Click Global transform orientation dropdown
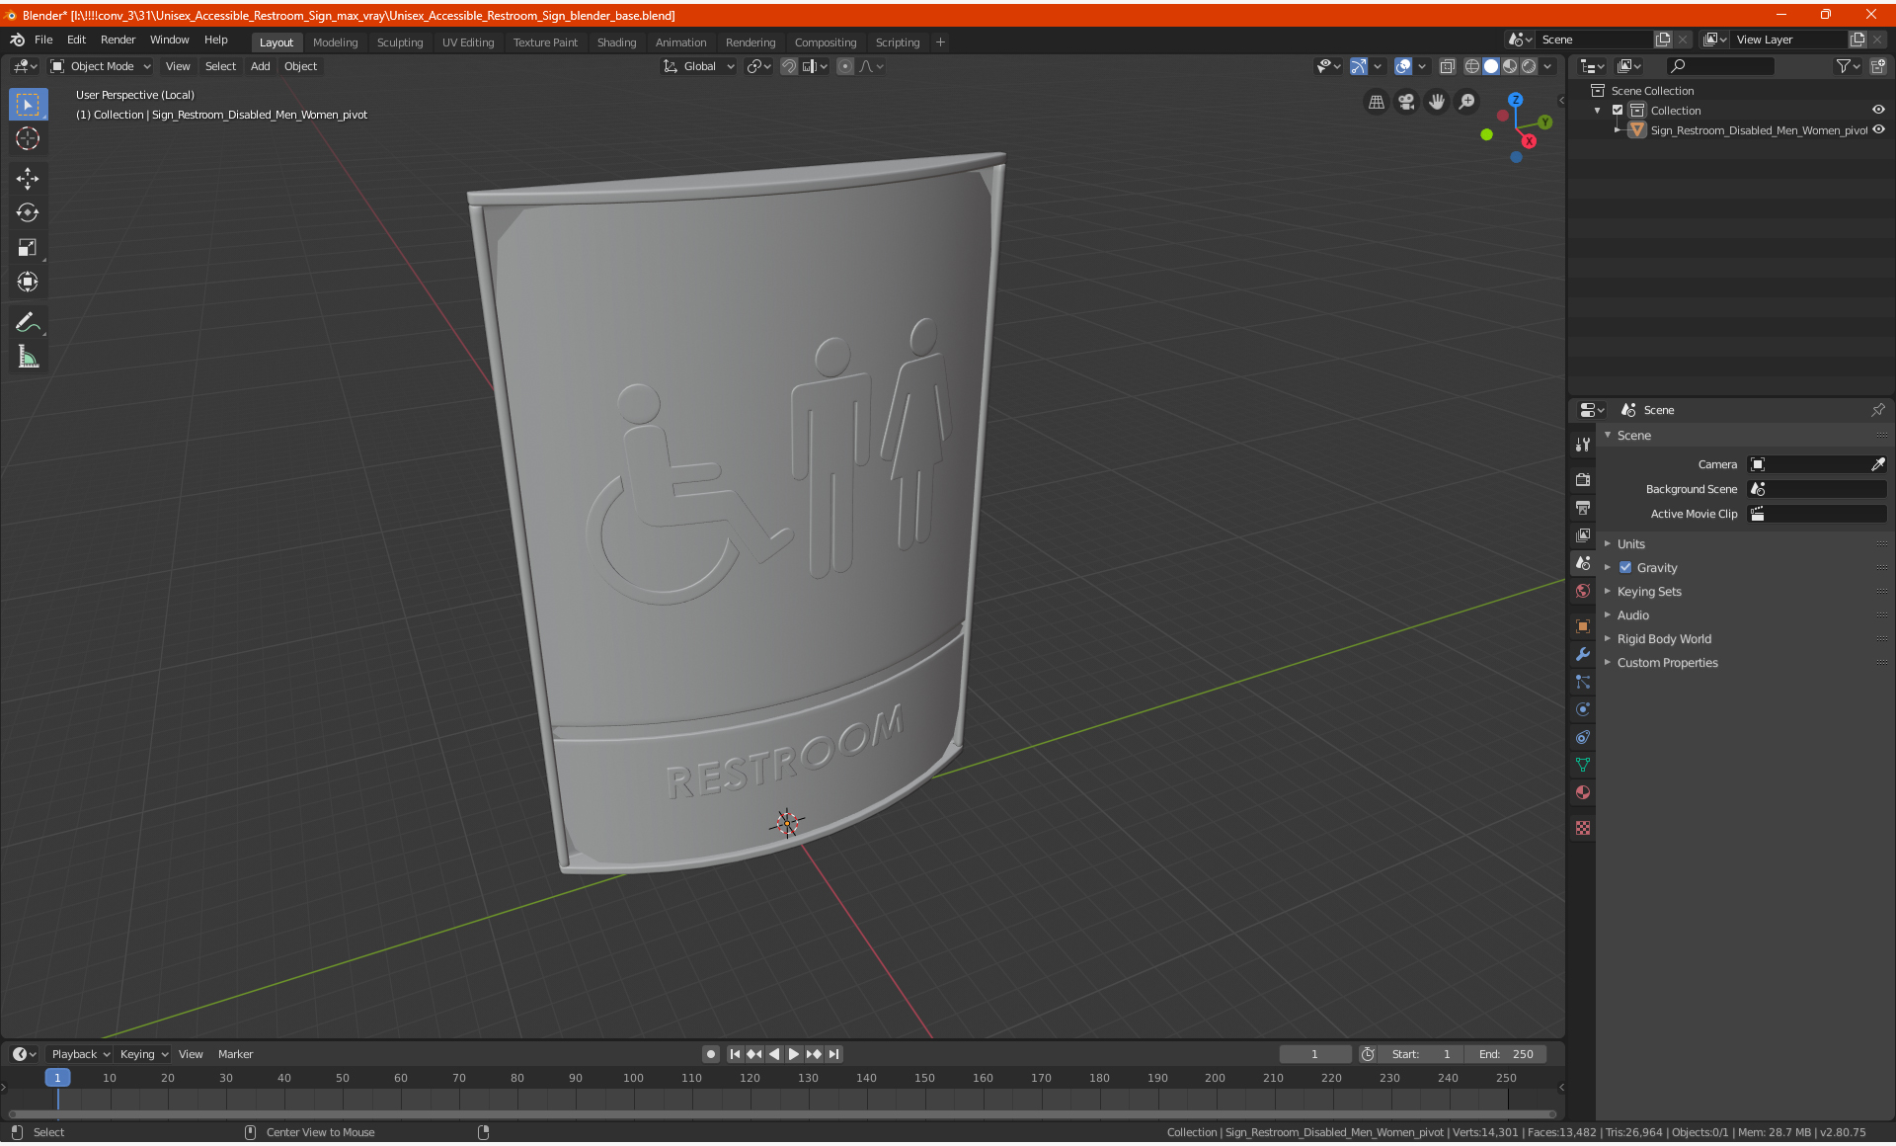 click(x=699, y=65)
